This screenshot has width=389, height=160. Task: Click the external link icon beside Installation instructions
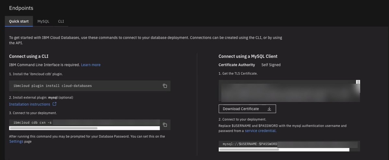click(x=55, y=104)
